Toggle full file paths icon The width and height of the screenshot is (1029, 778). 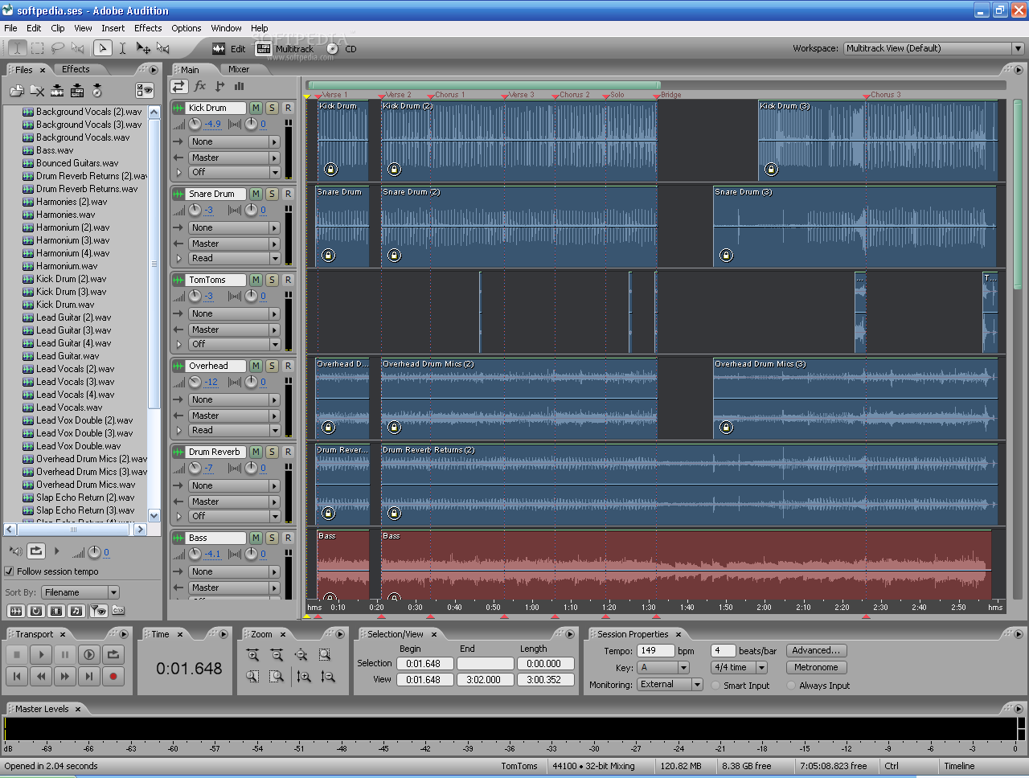(118, 611)
